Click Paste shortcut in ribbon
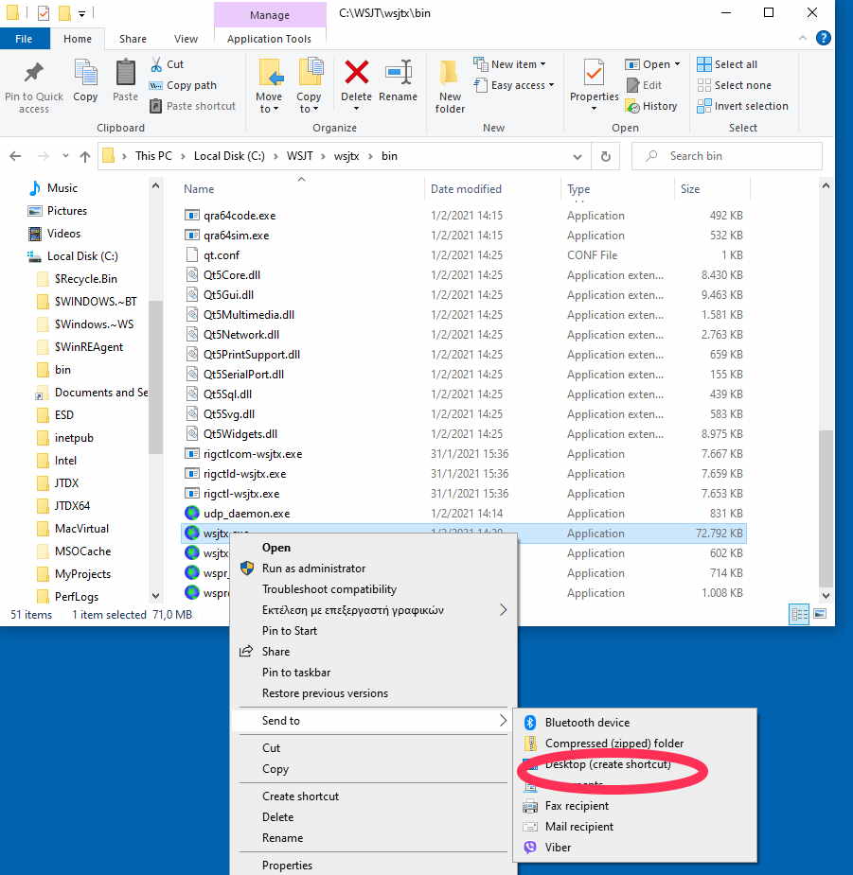This screenshot has width=853, height=875. coord(193,106)
